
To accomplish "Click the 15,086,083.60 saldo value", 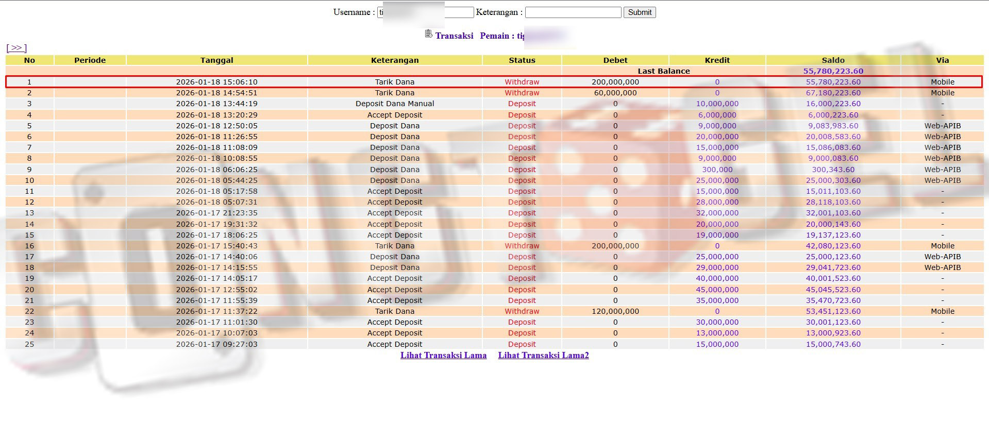I will pos(833,147).
